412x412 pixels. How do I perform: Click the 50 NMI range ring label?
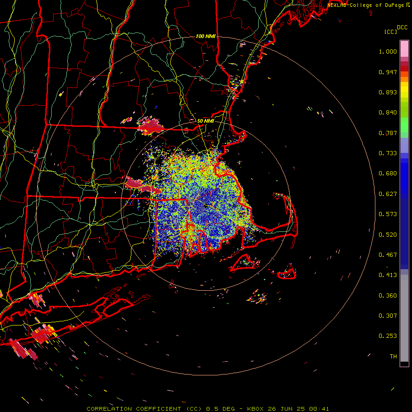(206, 121)
